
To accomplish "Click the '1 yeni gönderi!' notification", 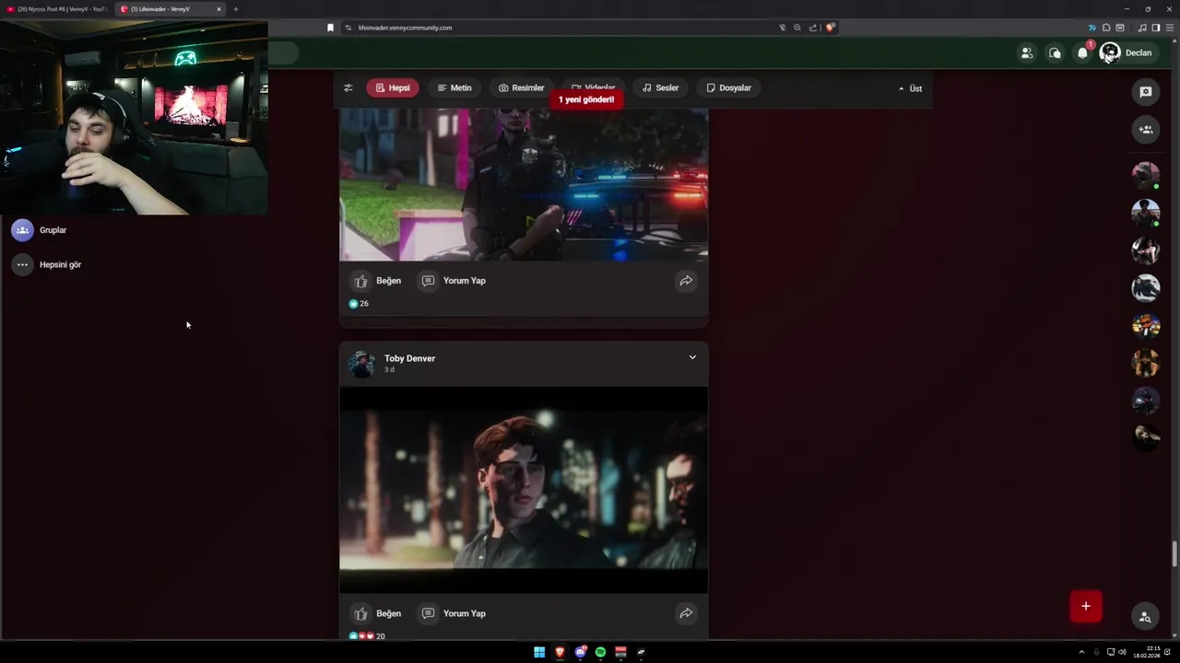I will [586, 99].
